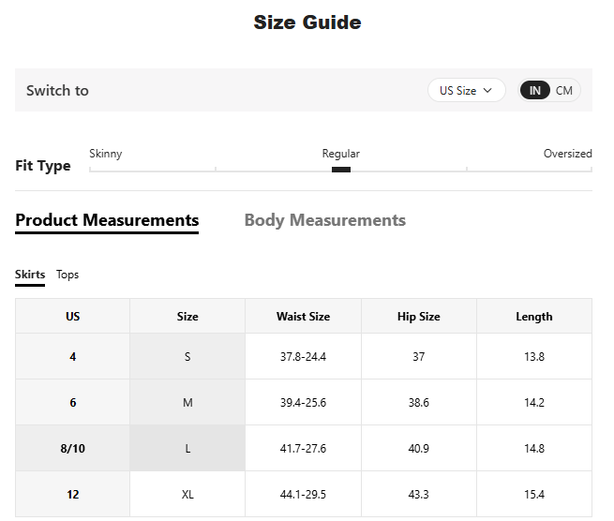Screen dimensions: 614x521
Task: Click the Size column header
Action: pos(187,317)
